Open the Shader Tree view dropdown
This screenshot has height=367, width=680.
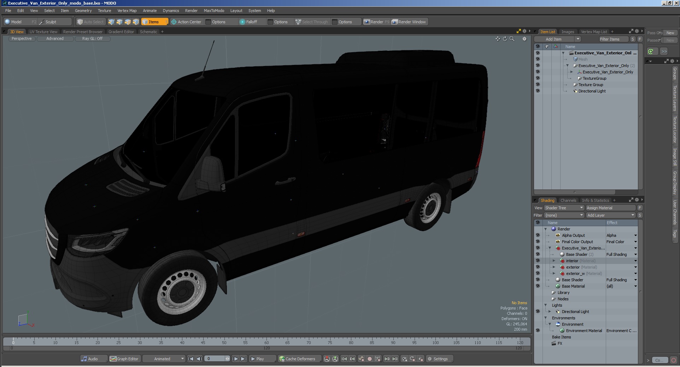tap(564, 208)
